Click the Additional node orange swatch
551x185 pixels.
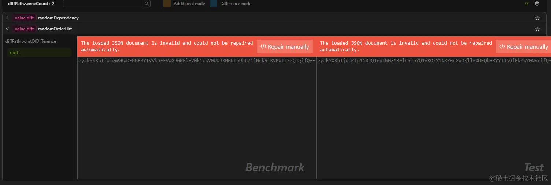click(x=167, y=4)
